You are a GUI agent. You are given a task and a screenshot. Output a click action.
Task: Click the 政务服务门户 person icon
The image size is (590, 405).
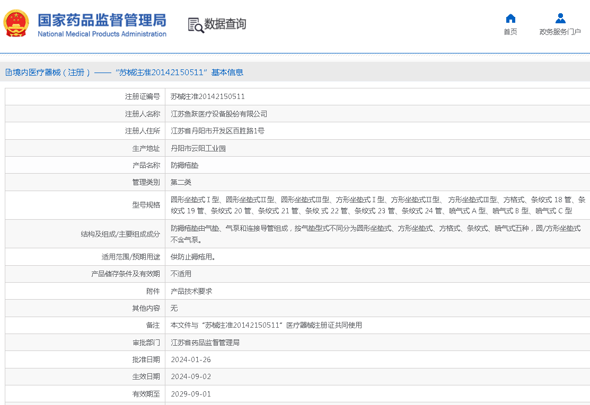[x=560, y=19]
